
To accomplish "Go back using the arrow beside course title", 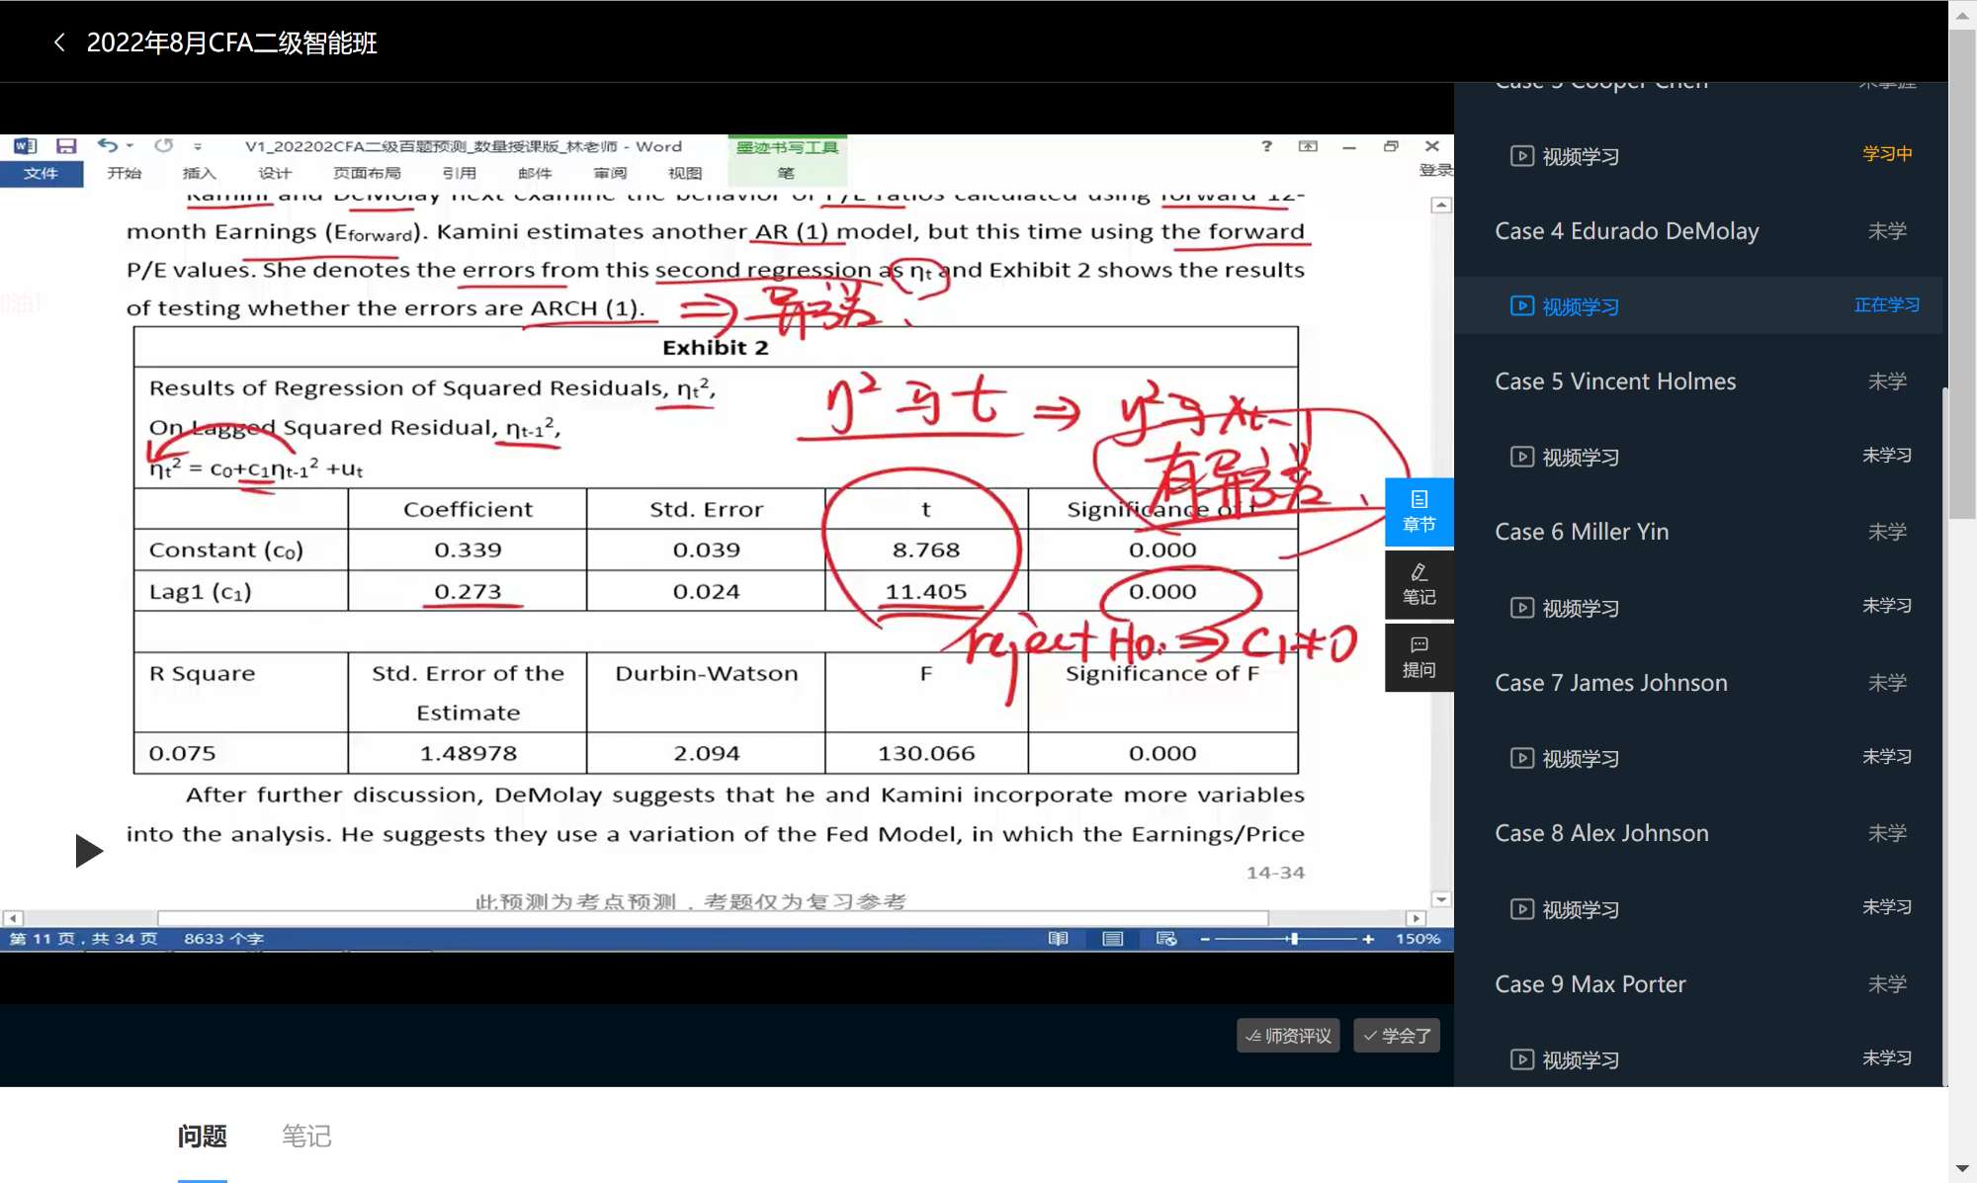I will pos(59,42).
